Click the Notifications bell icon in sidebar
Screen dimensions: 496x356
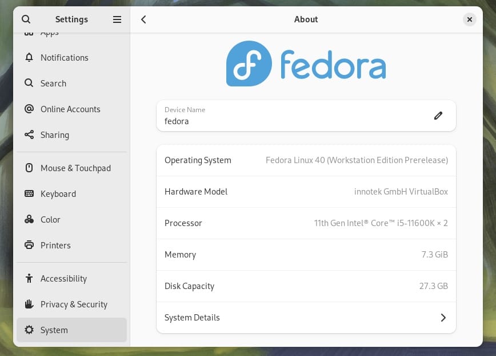pos(29,58)
